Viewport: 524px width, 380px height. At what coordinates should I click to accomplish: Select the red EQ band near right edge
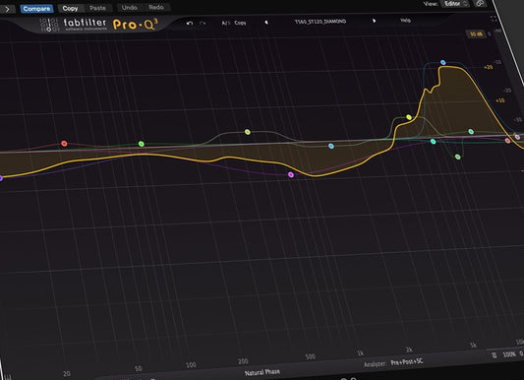(507, 141)
